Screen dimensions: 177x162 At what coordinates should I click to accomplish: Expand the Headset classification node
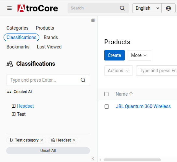pos(14,106)
